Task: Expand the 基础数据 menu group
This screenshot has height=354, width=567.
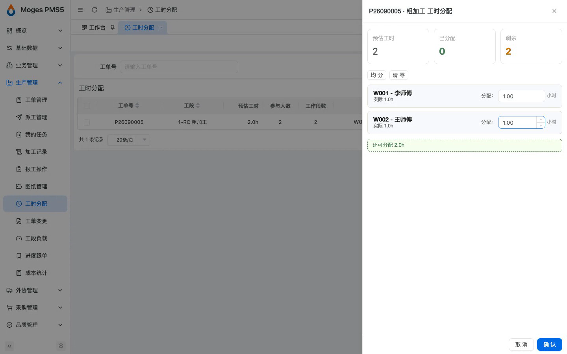Action: pos(35,48)
